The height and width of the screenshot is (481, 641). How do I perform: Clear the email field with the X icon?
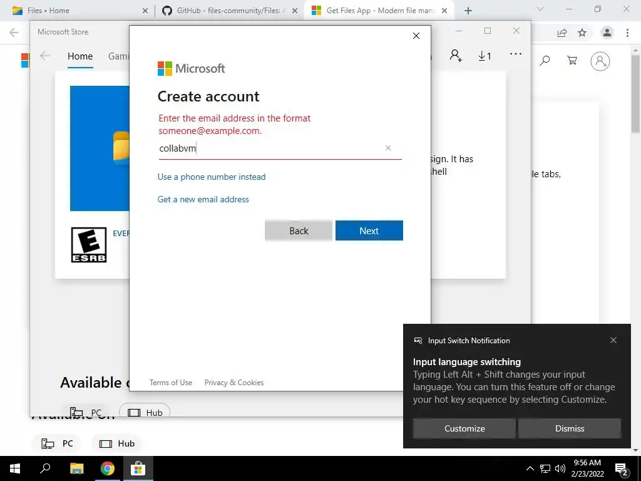[x=388, y=148]
